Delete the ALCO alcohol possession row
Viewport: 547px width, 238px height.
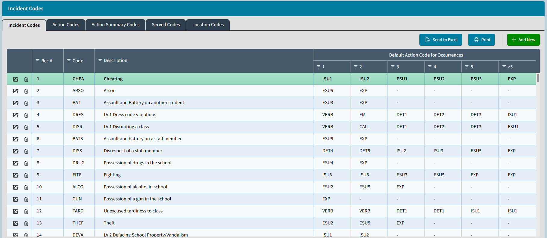coord(26,187)
